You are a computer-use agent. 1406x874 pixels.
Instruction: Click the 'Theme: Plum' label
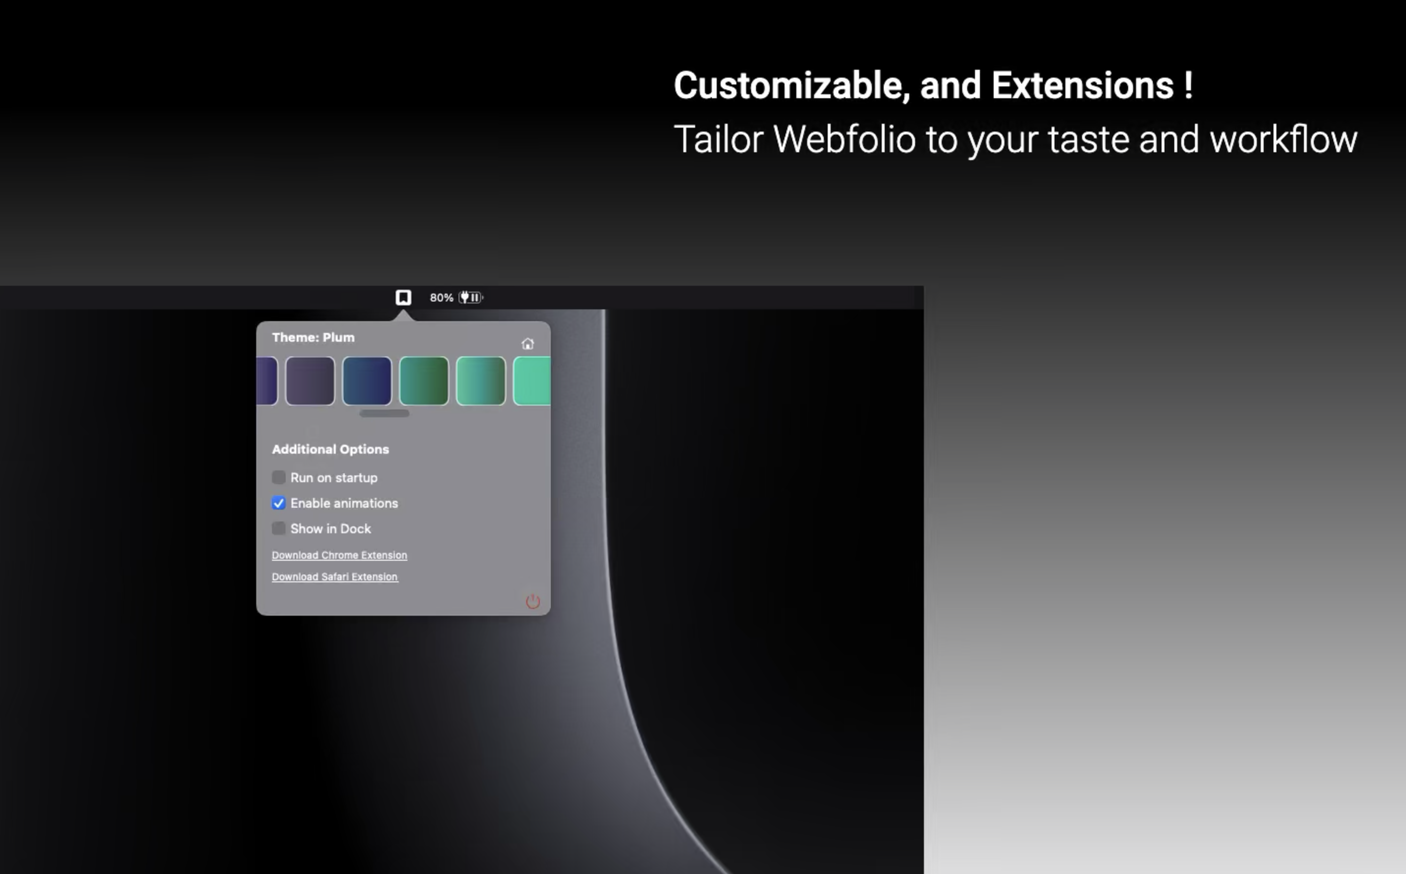313,337
